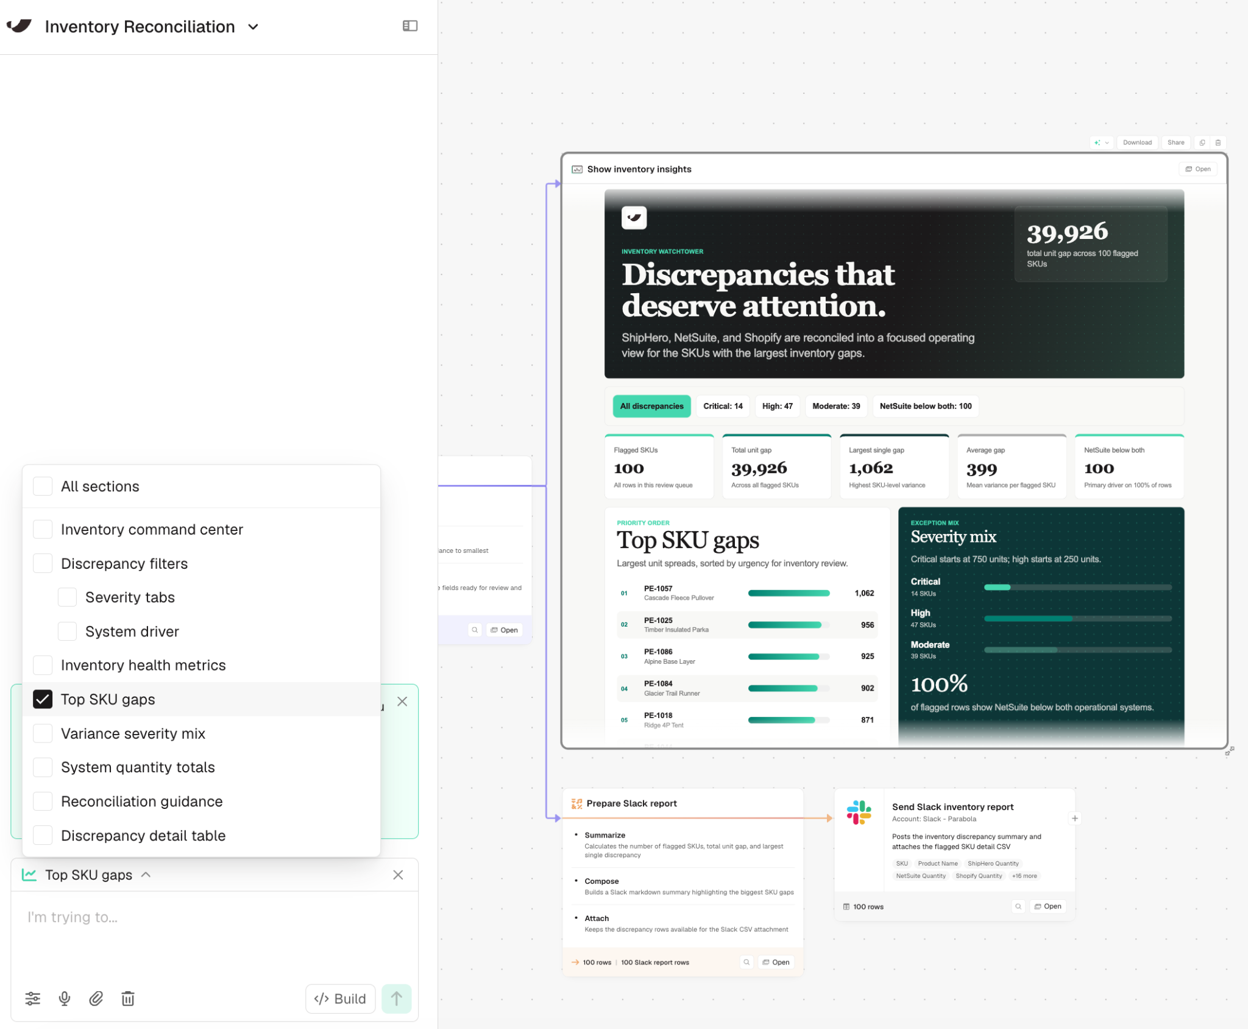
Task: Open the Send Slack inventory report step
Action: [x=1048, y=906]
